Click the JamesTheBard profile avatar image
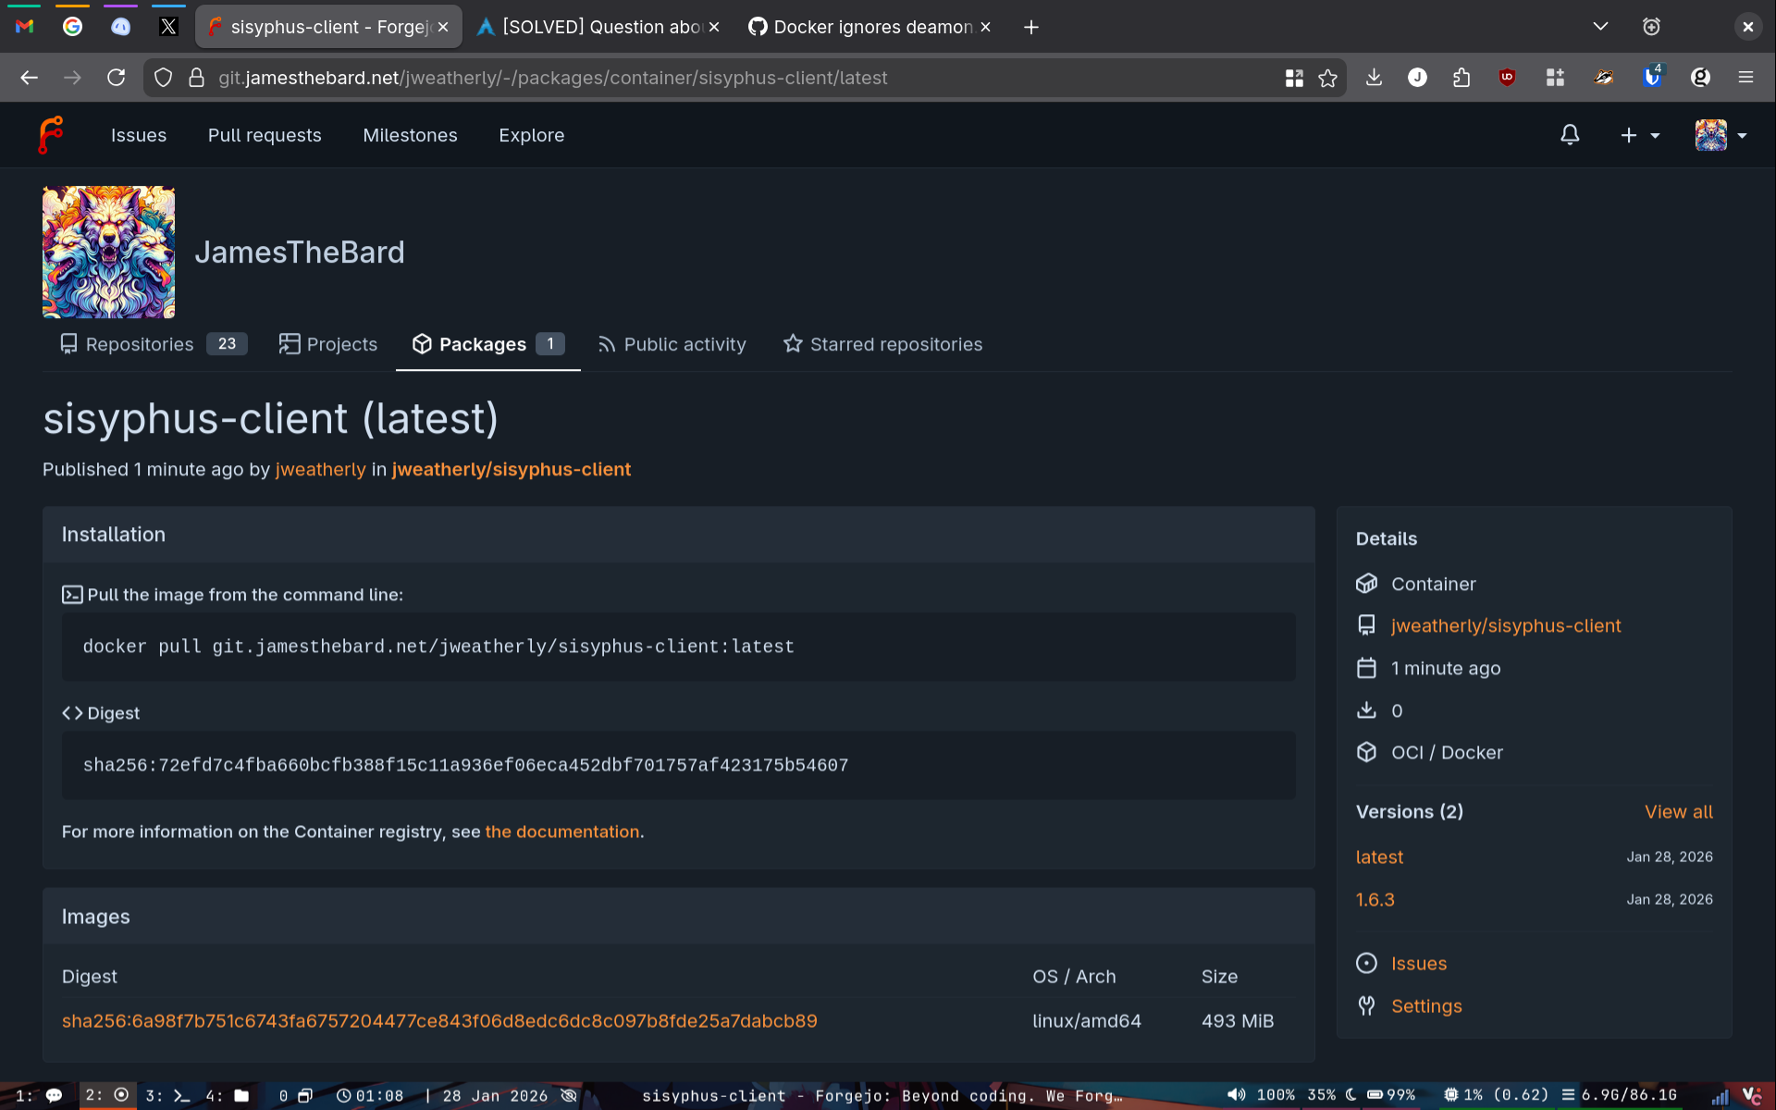The width and height of the screenshot is (1776, 1110). (x=108, y=252)
